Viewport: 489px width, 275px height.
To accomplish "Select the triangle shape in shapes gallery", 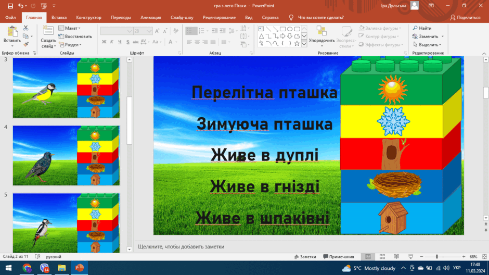I will click(261, 36).
